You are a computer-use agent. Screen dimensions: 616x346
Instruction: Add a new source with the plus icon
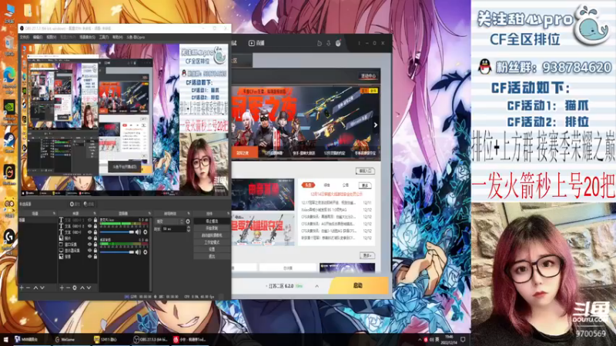[x=62, y=288]
